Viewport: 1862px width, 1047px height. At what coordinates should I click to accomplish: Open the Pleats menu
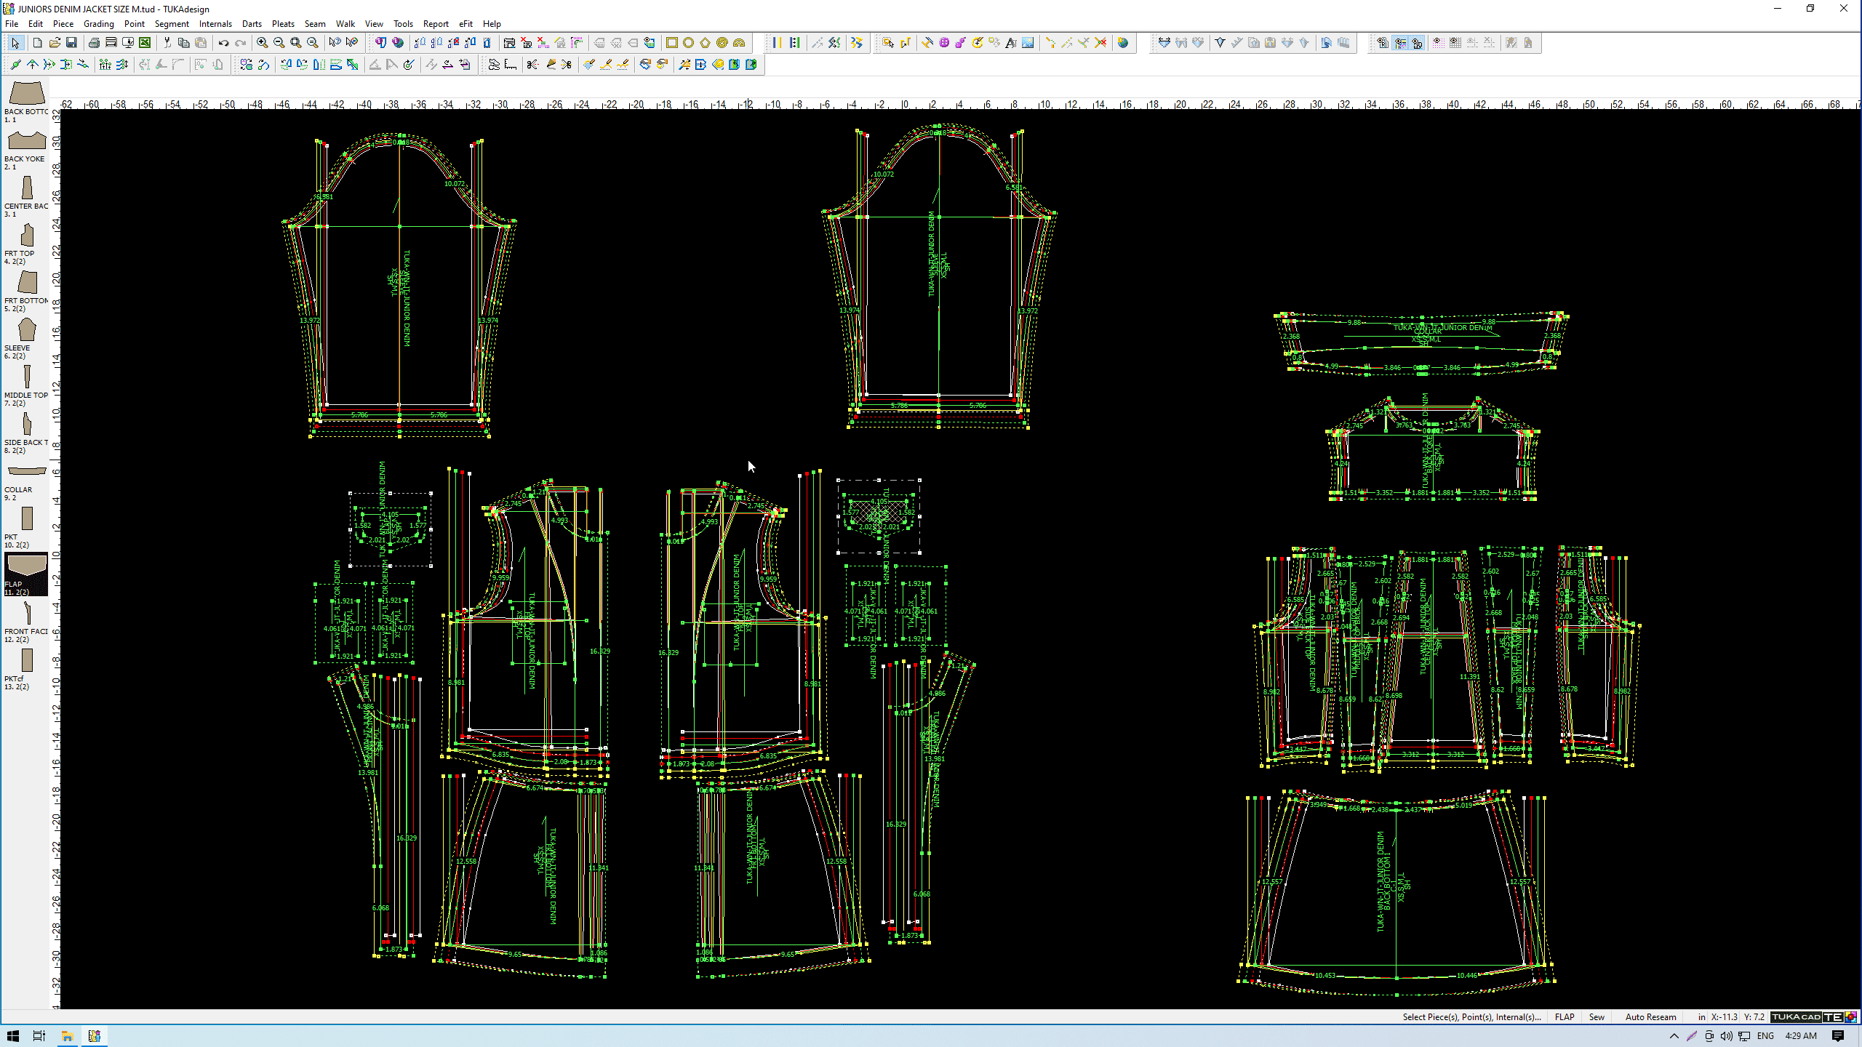tap(283, 24)
